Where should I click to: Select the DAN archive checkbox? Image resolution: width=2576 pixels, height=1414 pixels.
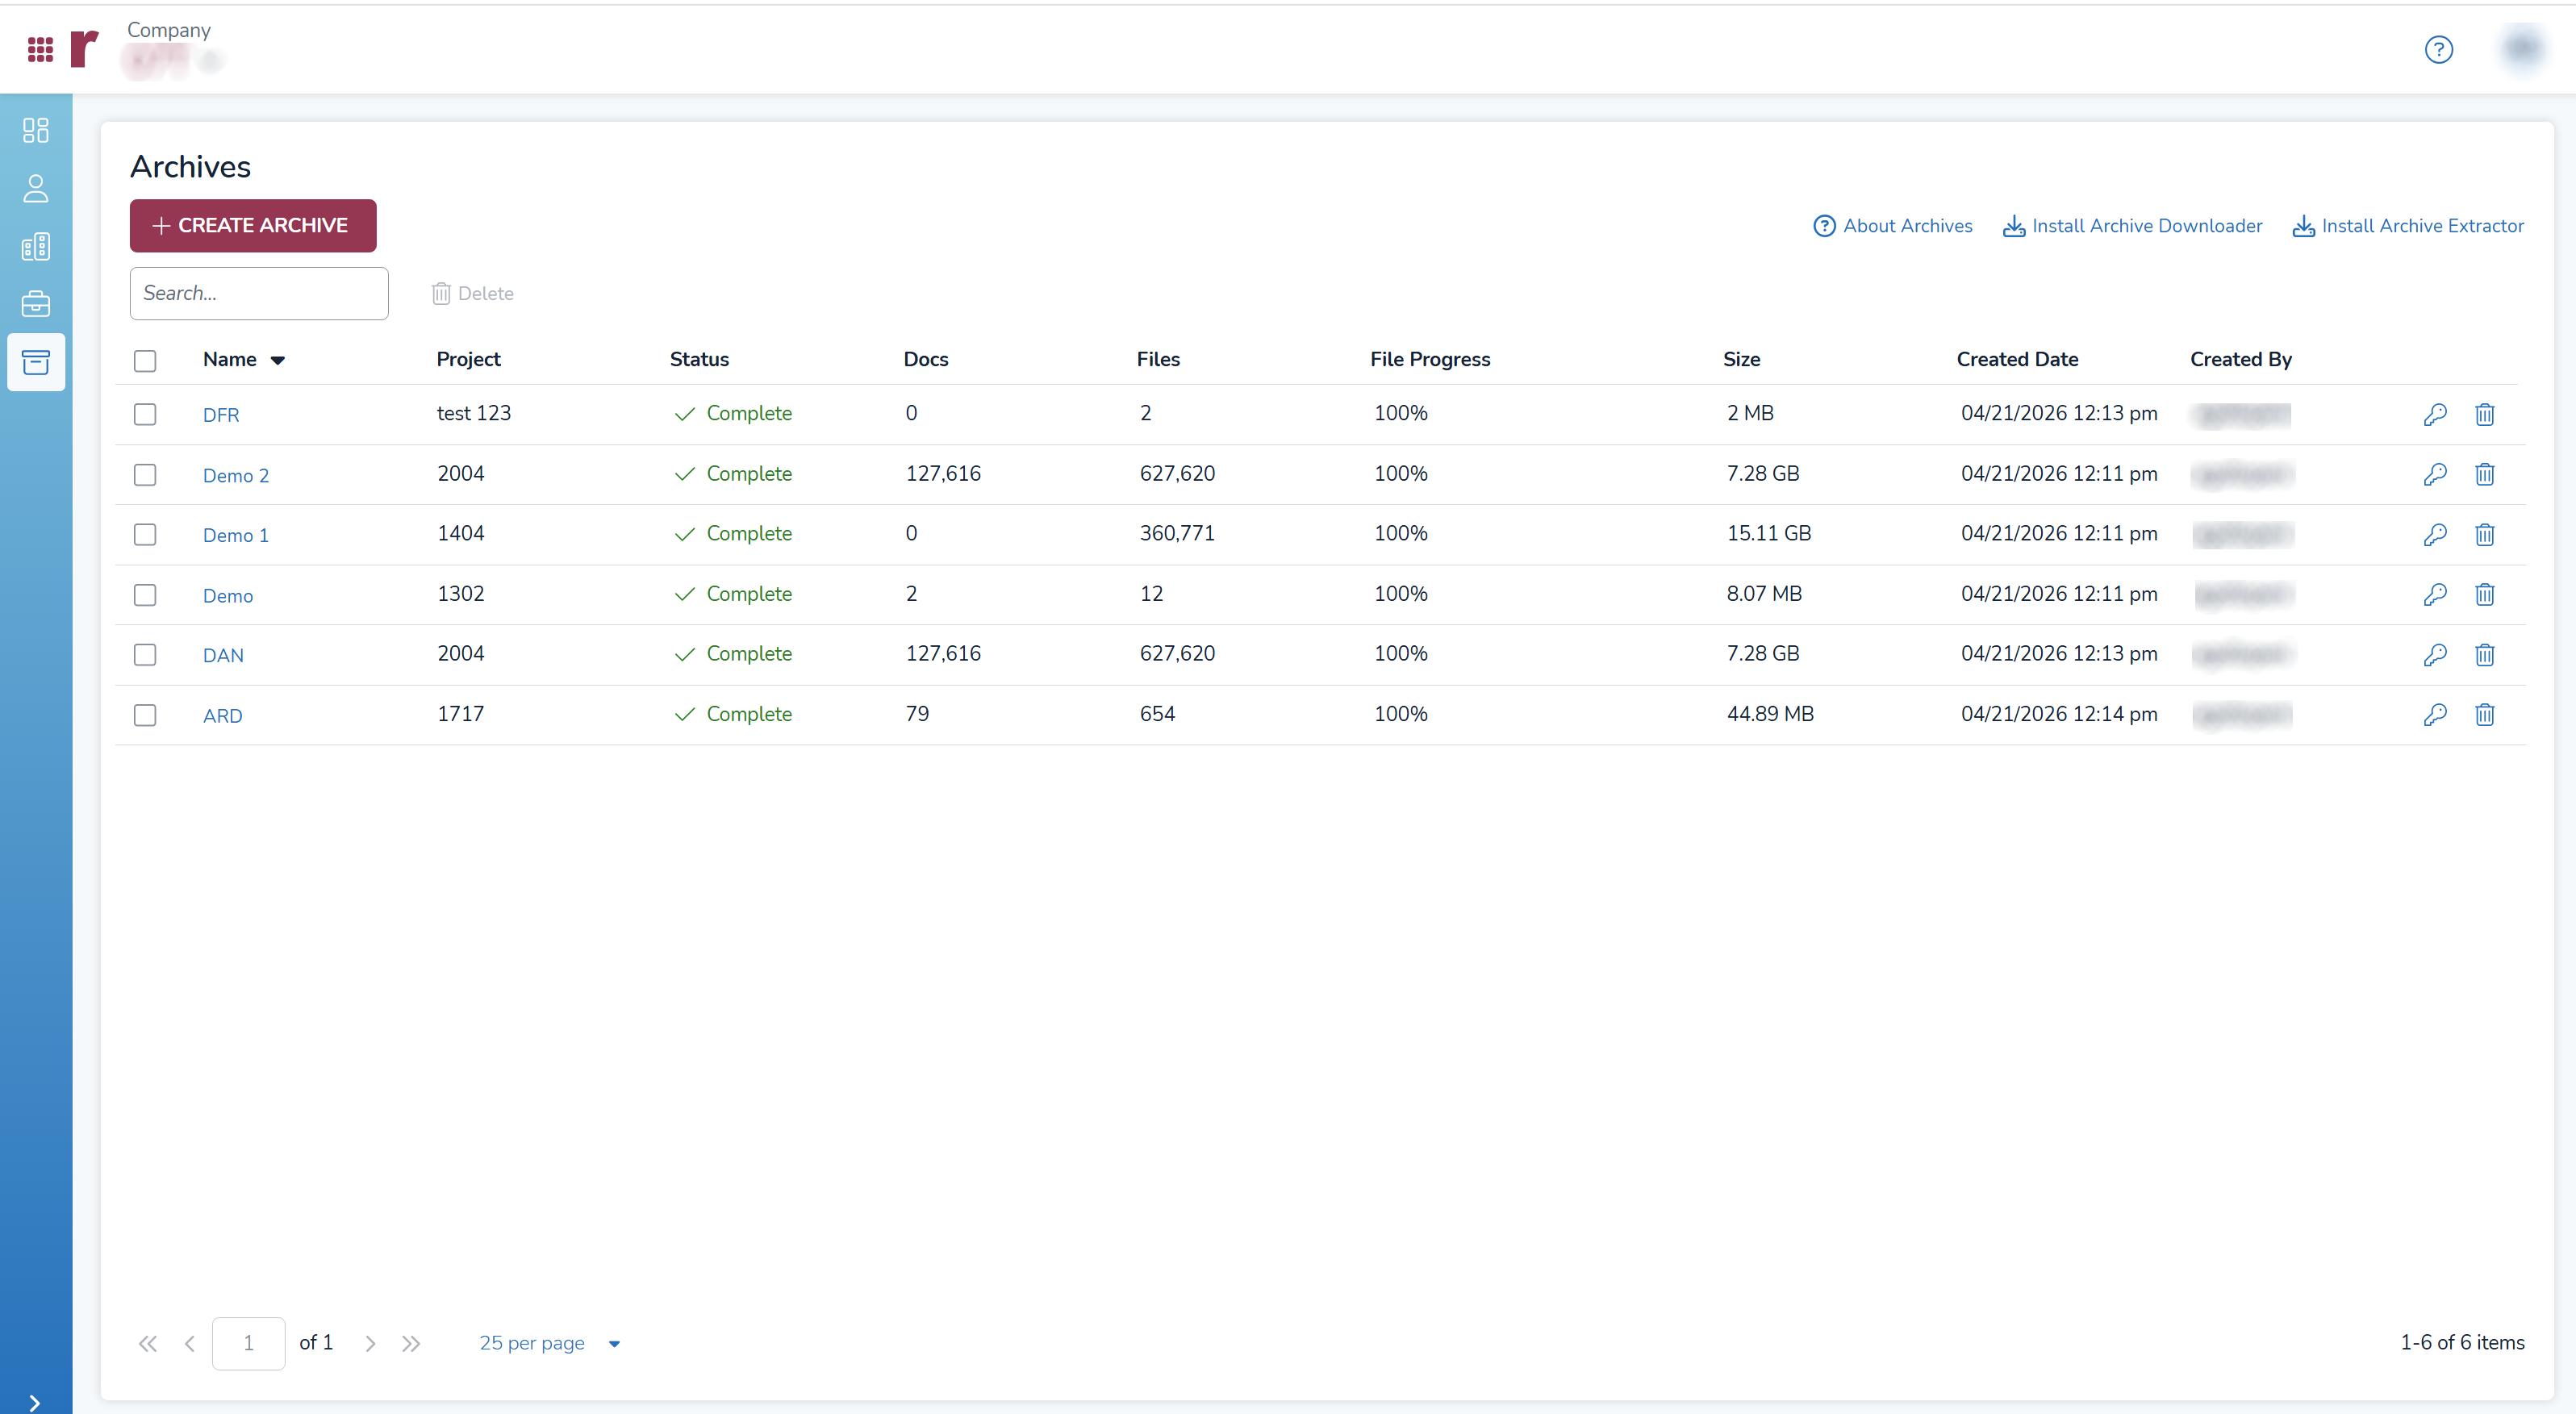pos(145,654)
